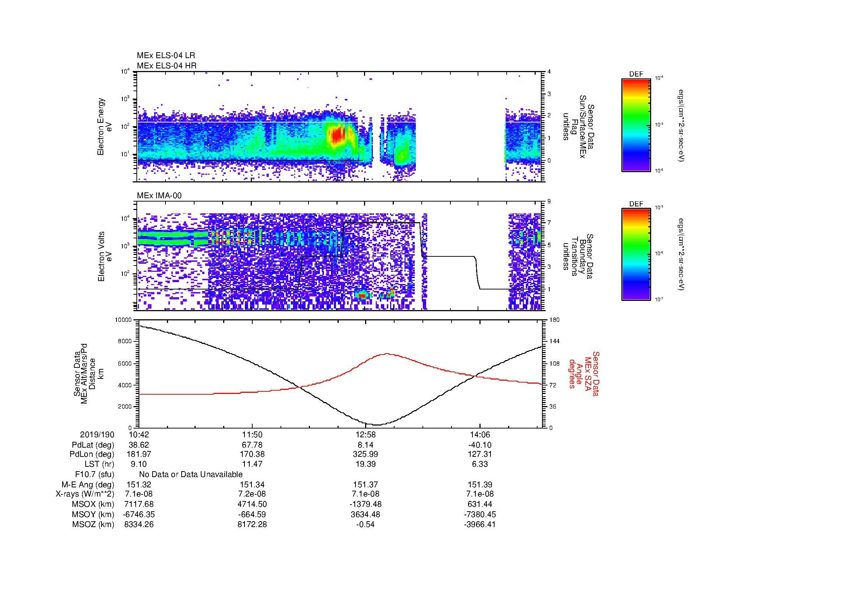Click the 'MSOX (km)' row label
This screenshot has height=608, width=860.
[93, 504]
